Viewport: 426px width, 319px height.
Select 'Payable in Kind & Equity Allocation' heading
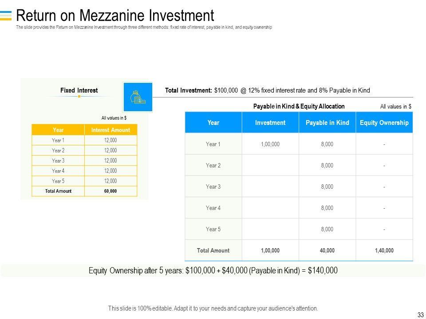pos(299,106)
